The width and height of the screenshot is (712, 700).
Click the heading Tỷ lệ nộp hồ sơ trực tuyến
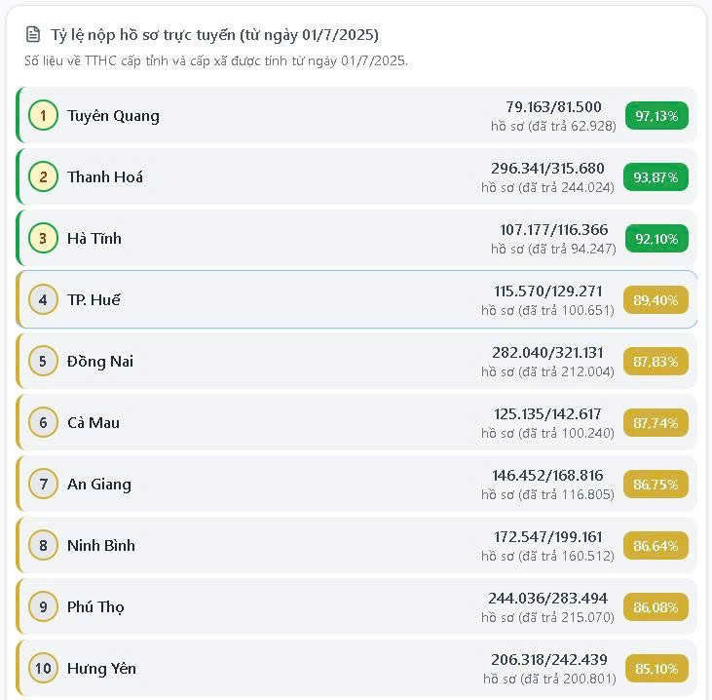214,35
